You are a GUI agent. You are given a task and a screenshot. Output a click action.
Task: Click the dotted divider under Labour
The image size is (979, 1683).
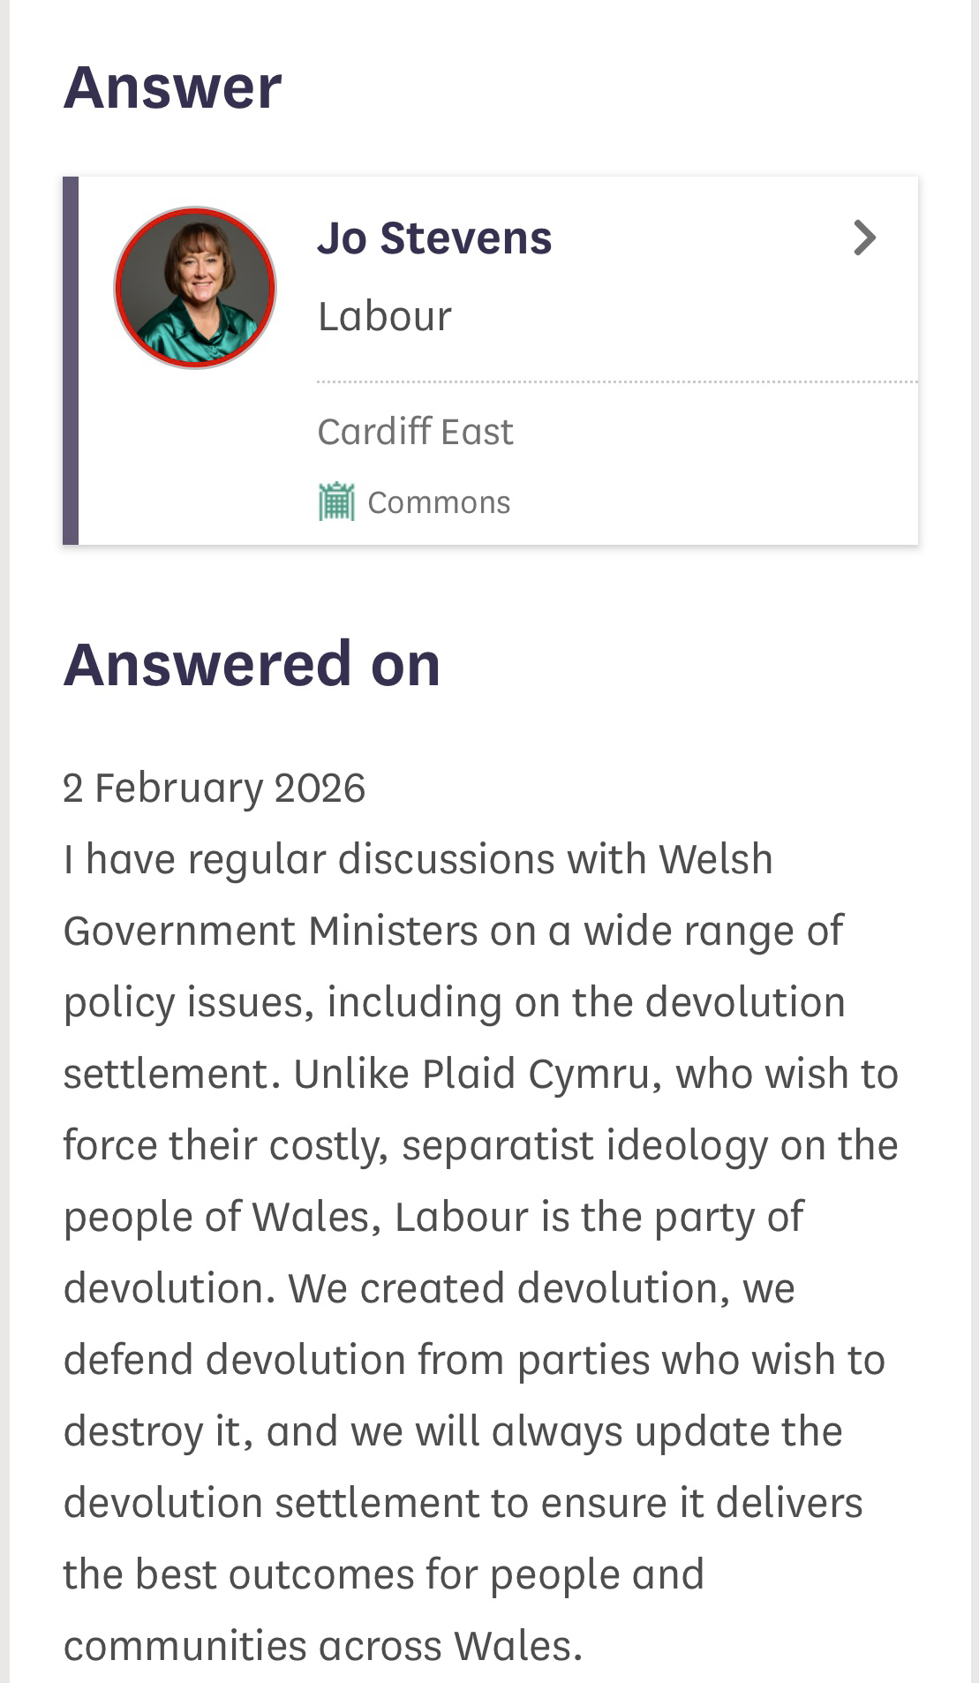[616, 382]
